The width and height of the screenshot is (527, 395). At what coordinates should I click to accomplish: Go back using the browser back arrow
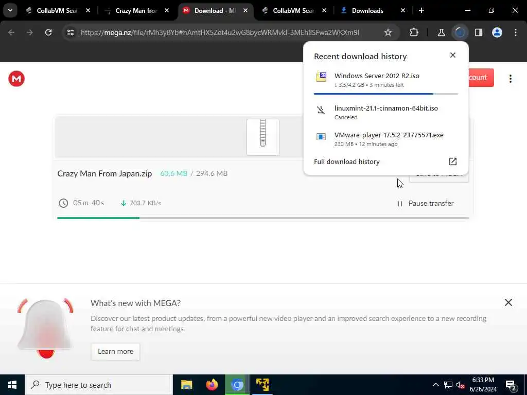click(x=11, y=32)
